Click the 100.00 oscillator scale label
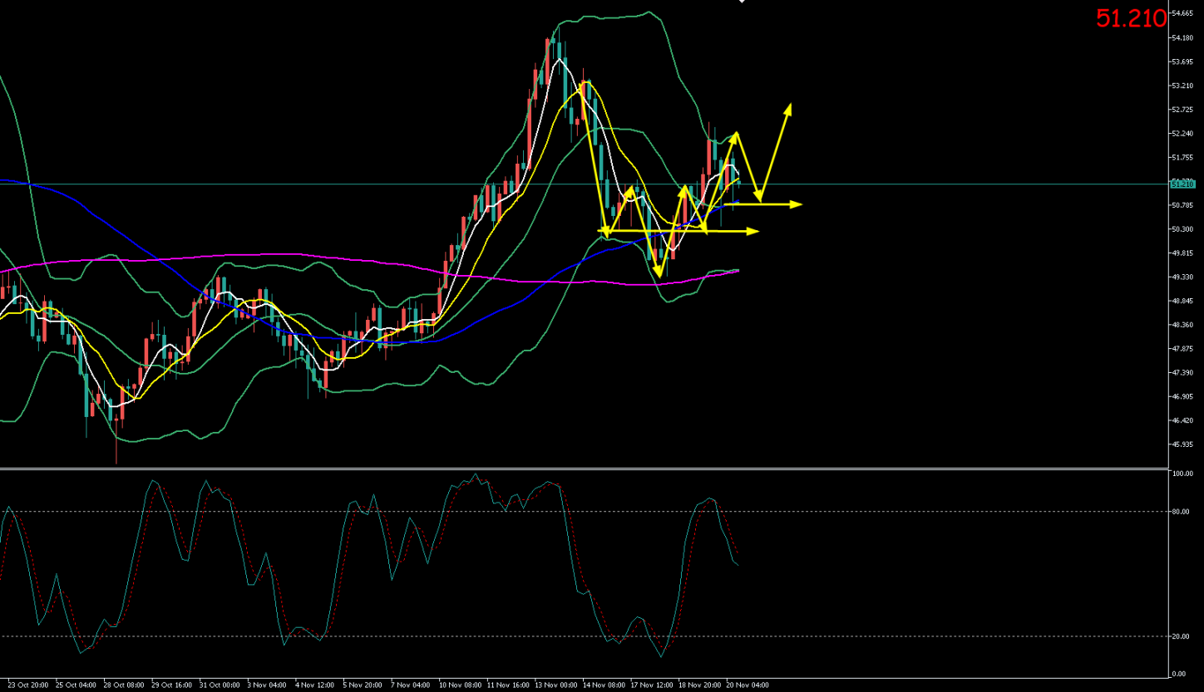Image resolution: width=1204 pixels, height=692 pixels. point(1182,474)
